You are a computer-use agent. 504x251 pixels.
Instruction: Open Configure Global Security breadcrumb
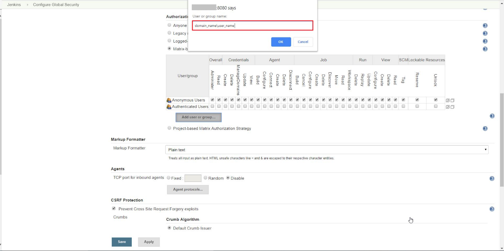[x=56, y=5]
